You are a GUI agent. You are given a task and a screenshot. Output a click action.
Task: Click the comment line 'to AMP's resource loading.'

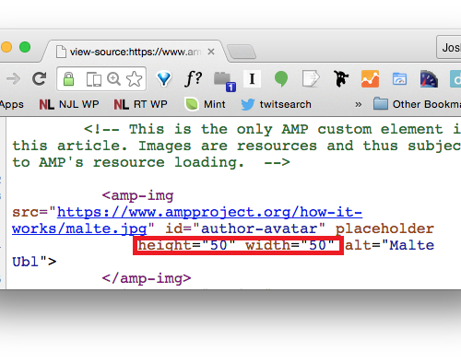point(151,162)
